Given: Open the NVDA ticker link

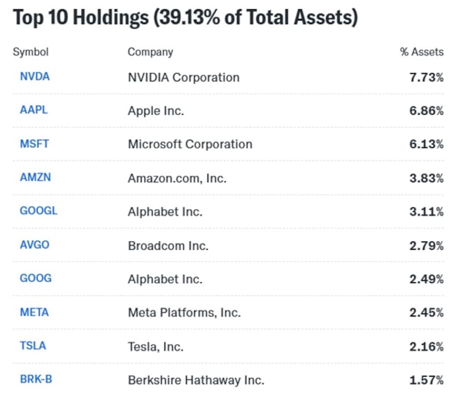Looking at the screenshot, I should coord(35,77).
